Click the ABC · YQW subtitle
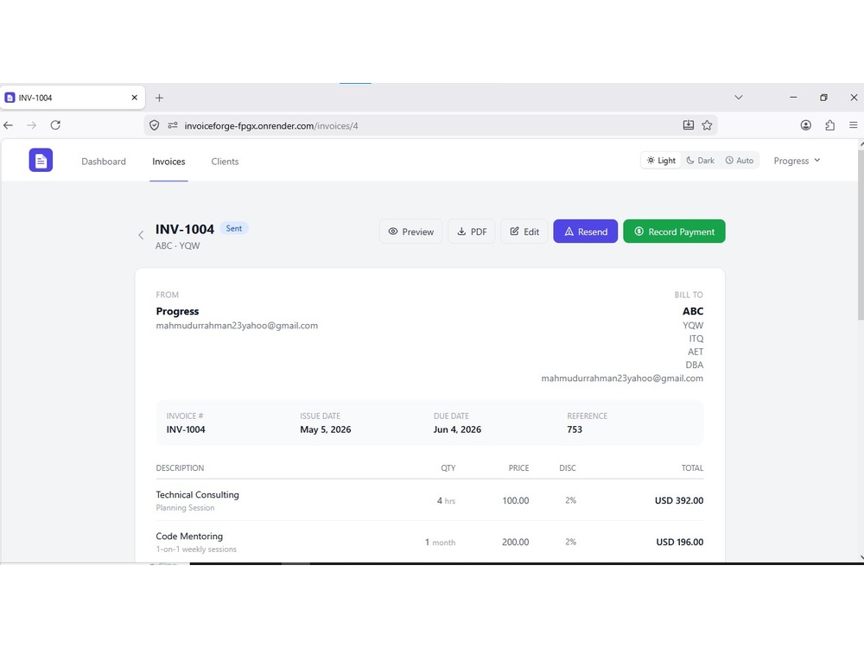Viewport: 864px width, 648px height. [177, 245]
